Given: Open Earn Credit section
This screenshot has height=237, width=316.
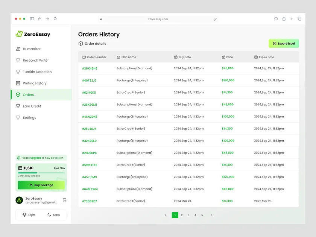Looking at the screenshot, I should [x=32, y=106].
